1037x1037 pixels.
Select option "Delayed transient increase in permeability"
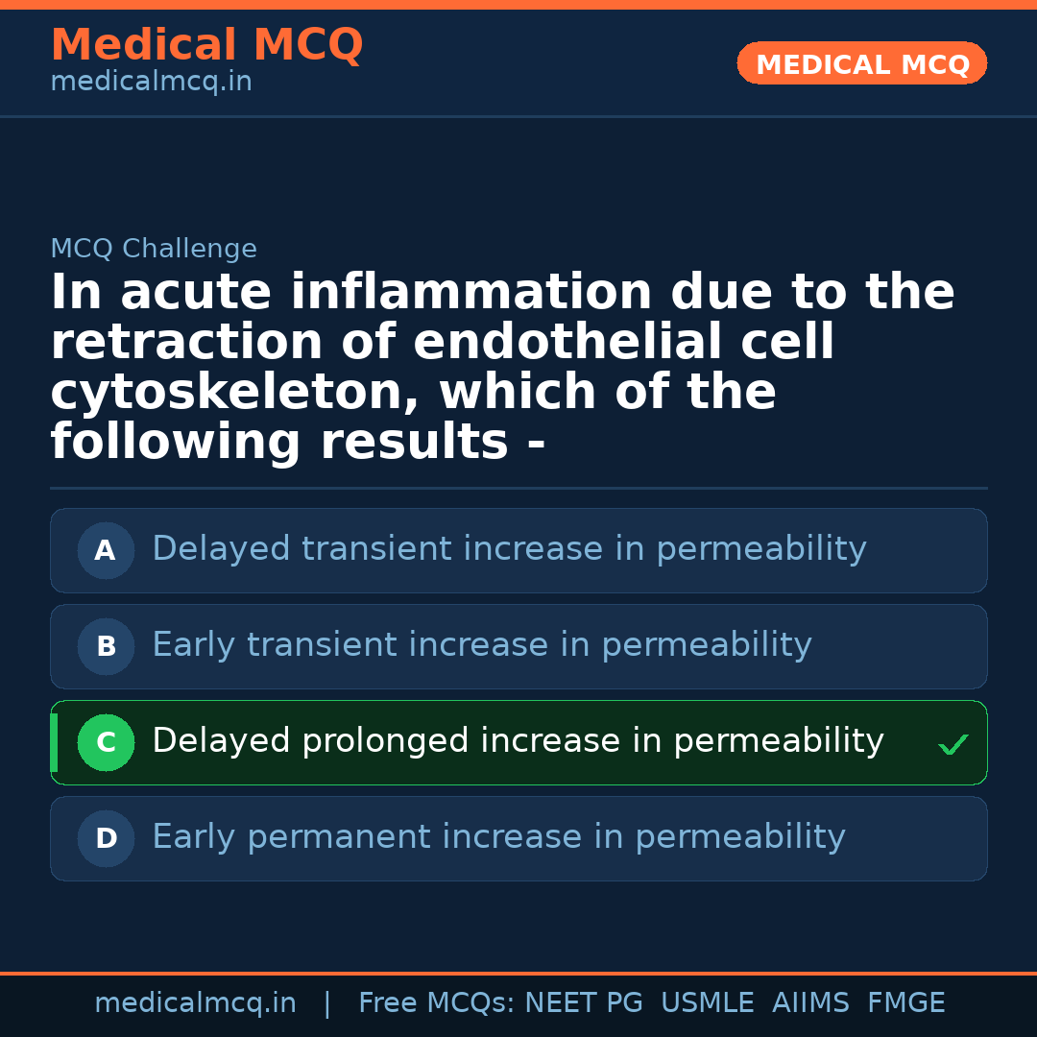click(509, 549)
